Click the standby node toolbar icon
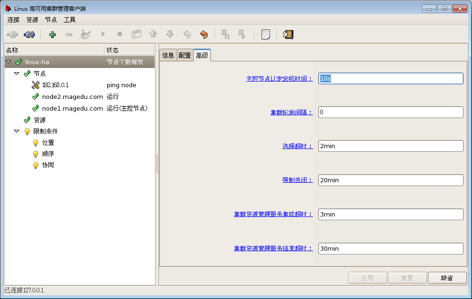Screen dimensions: 472x299 click(x=225, y=34)
